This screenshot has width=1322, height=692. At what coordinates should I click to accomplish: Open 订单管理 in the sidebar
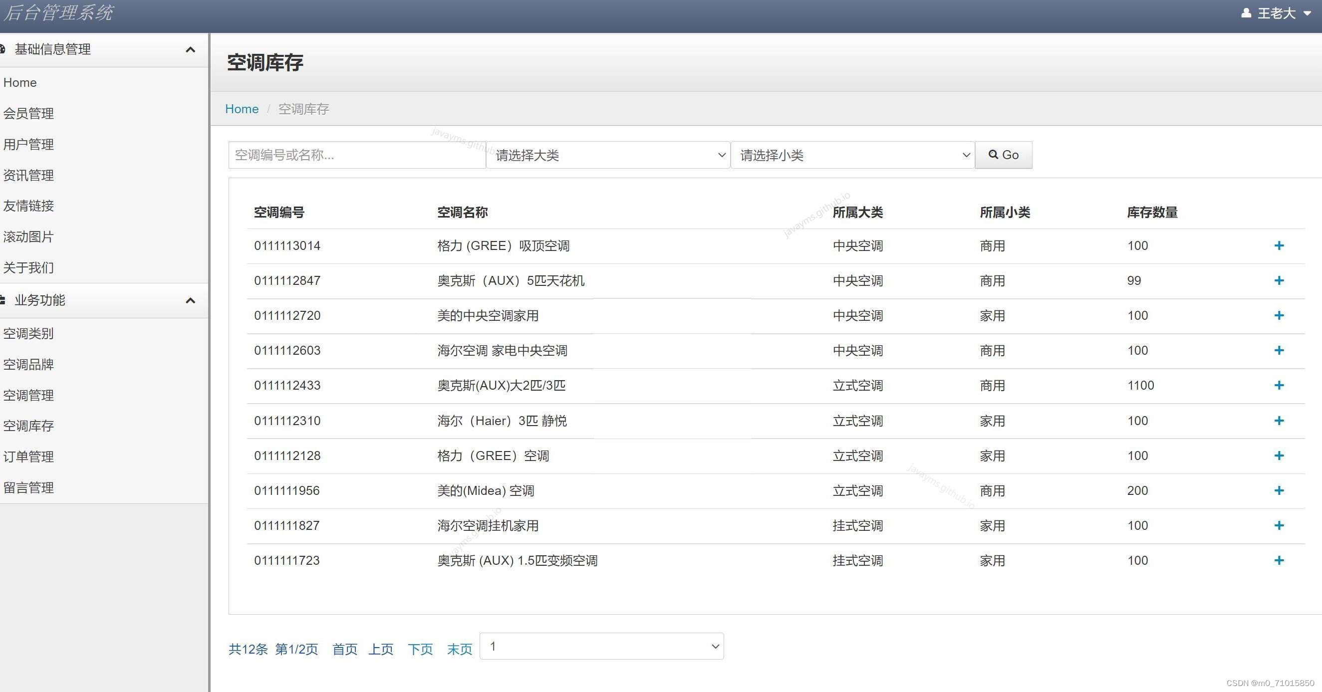click(28, 457)
